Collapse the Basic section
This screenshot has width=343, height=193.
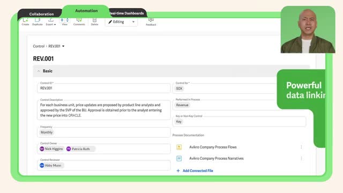(x=39, y=71)
